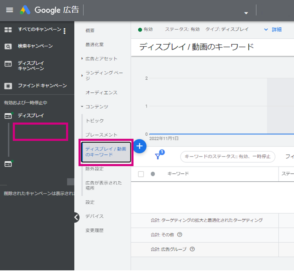This screenshot has width=294, height=271.
Task: Select すべてのキャンペーン grid icon
Action: pyautogui.click(x=8, y=30)
